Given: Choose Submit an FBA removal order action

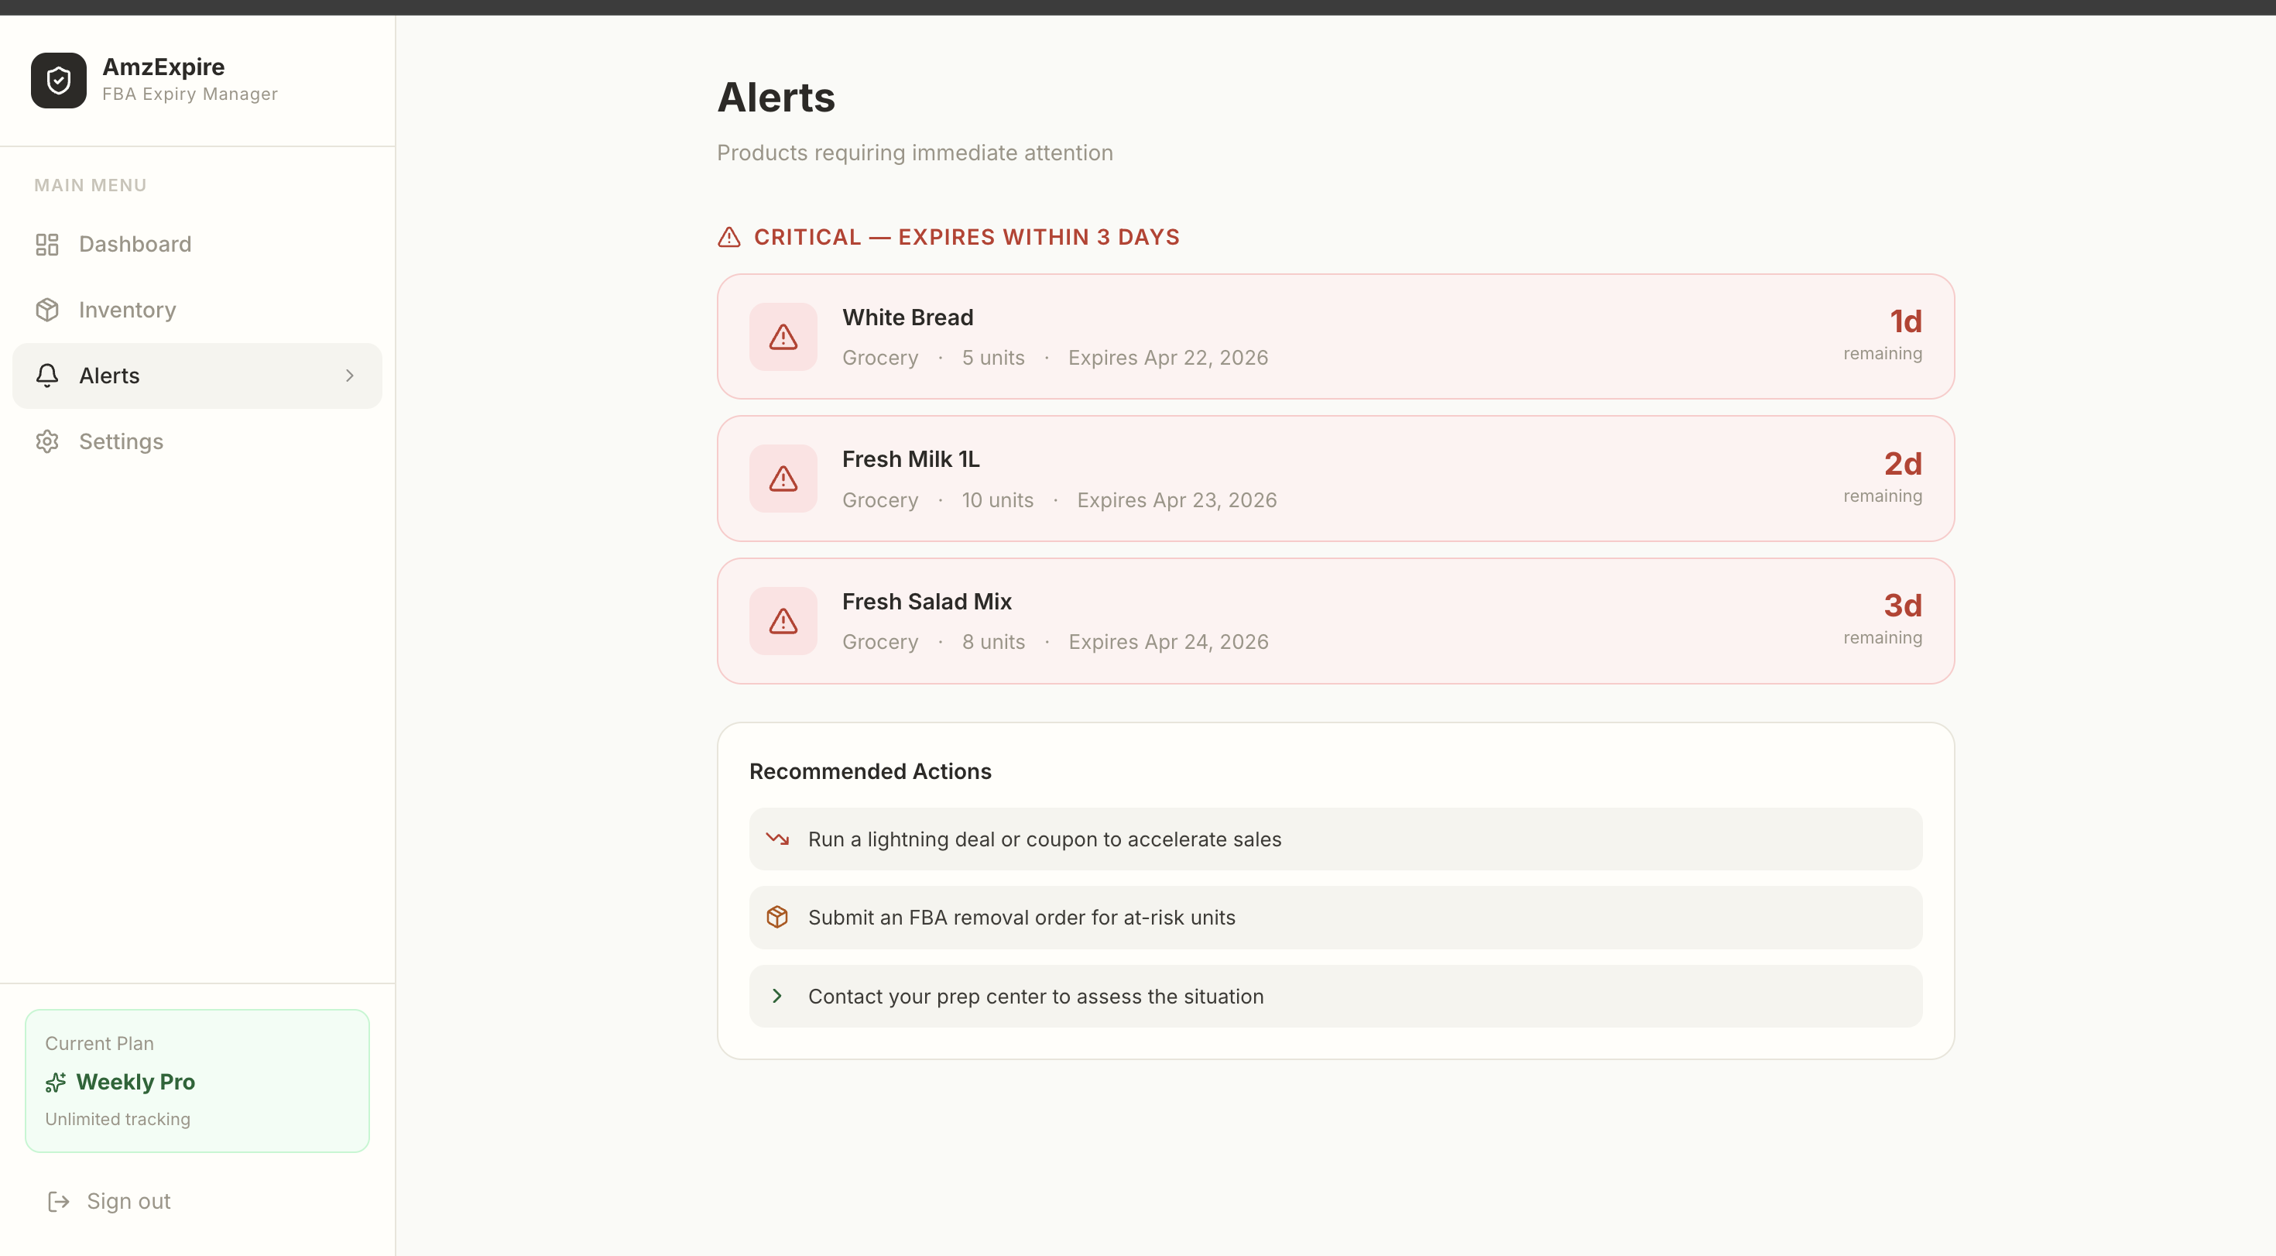Looking at the screenshot, I should click(x=1335, y=918).
